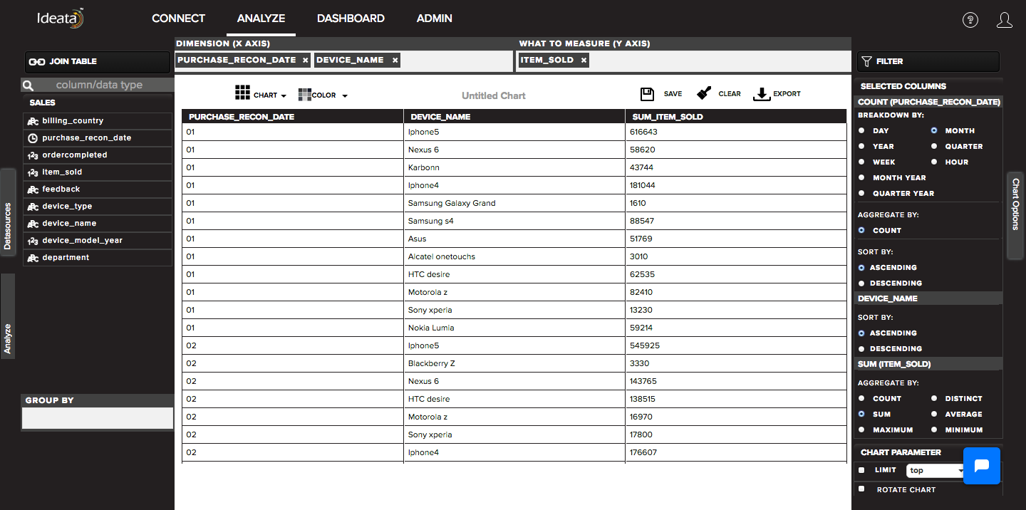Switch to the DASHBOARD tab
Viewport: 1026px width, 510px height.
[351, 19]
